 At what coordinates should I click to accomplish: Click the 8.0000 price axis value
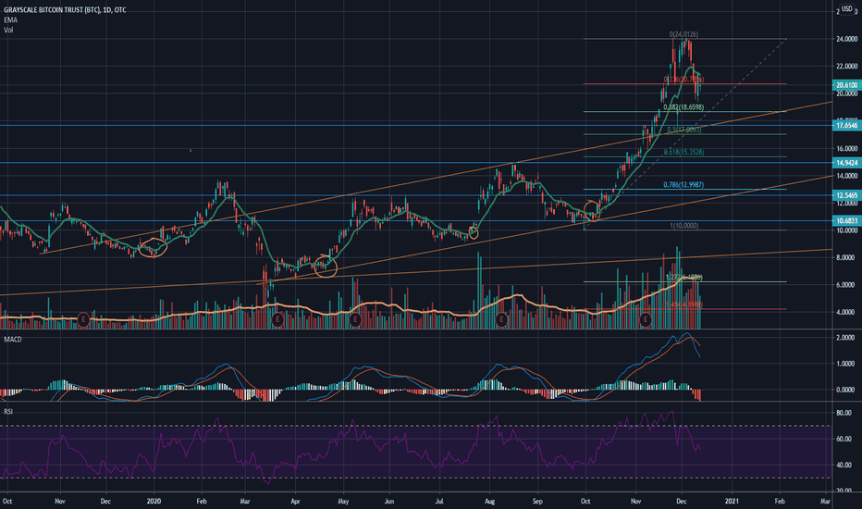pyautogui.click(x=846, y=257)
